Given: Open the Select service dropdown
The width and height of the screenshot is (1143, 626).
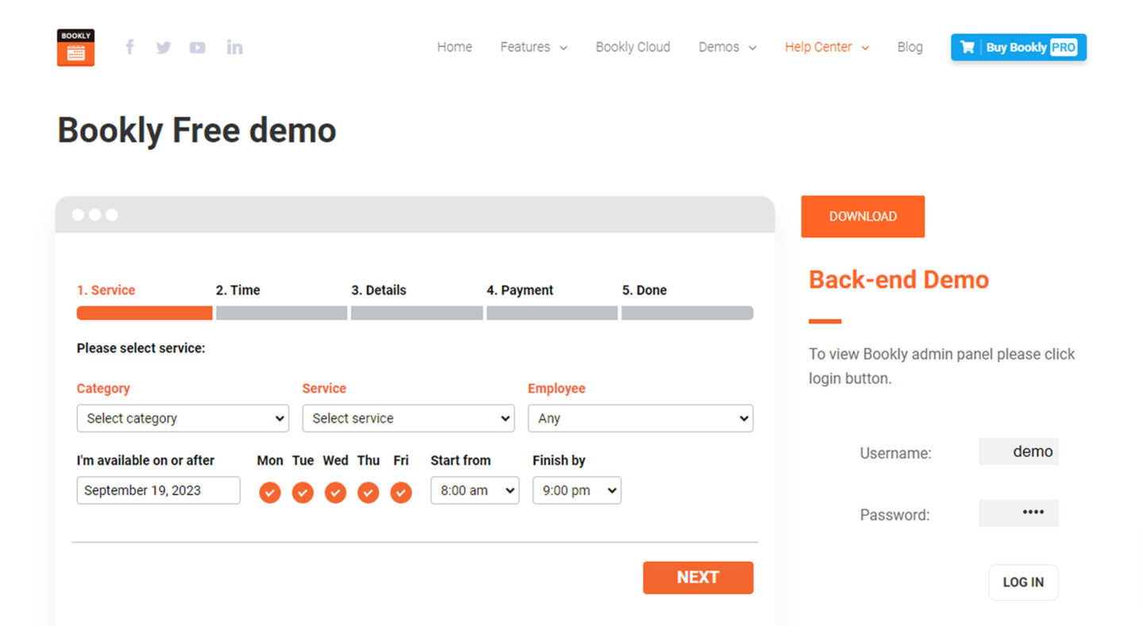Looking at the screenshot, I should pyautogui.click(x=408, y=418).
